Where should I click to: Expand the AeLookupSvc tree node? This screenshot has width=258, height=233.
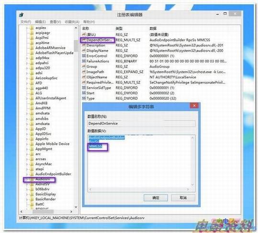pos(27,78)
